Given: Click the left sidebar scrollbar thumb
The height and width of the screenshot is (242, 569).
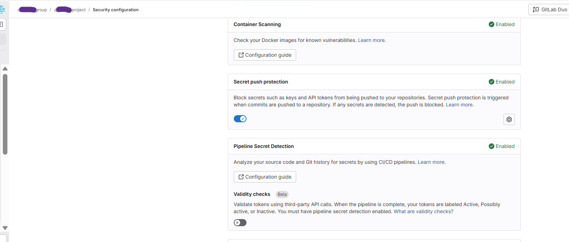Looking at the screenshot, I should pyautogui.click(x=5, y=114).
